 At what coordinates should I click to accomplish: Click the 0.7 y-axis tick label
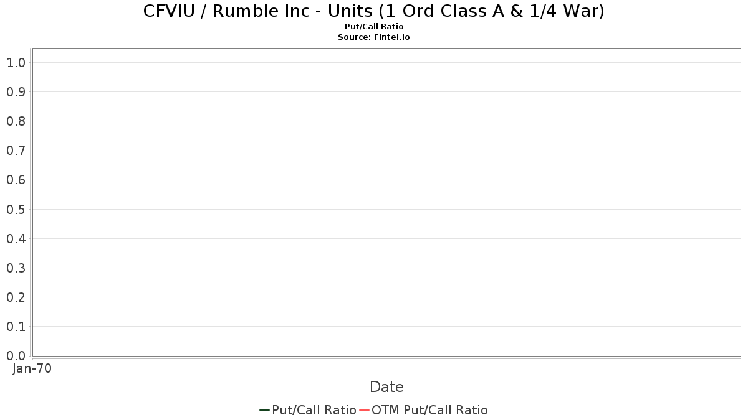pyautogui.click(x=16, y=151)
